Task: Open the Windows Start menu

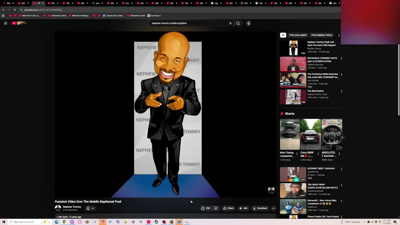Action: click(4, 222)
